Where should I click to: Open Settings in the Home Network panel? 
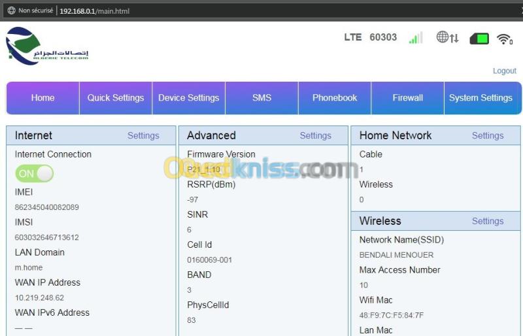point(488,135)
